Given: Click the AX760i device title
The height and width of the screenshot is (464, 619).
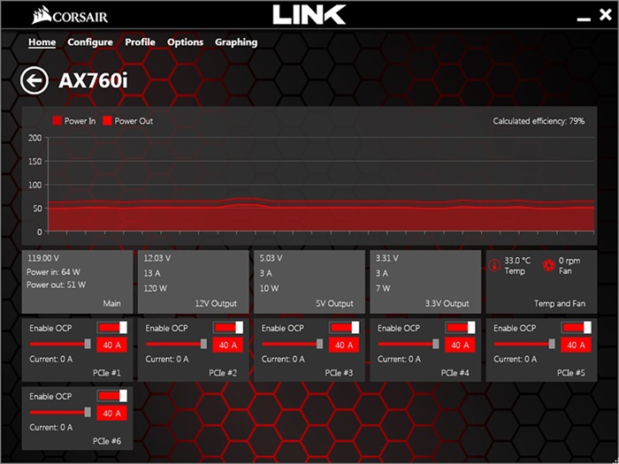Looking at the screenshot, I should point(93,81).
